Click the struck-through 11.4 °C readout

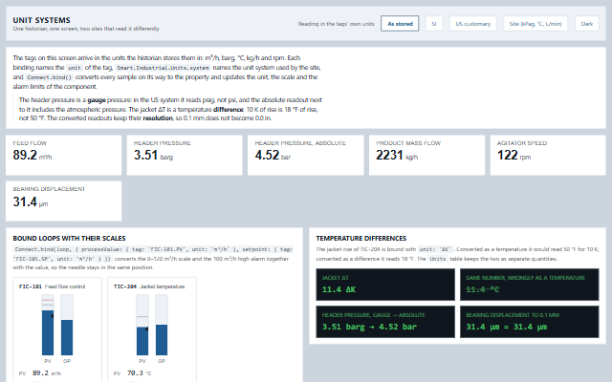(x=529, y=285)
